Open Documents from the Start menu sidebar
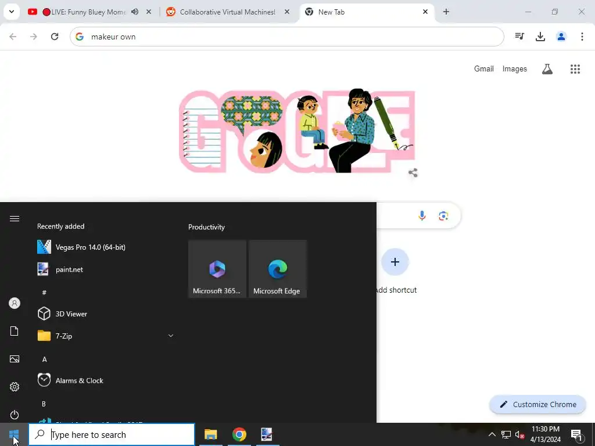Viewport: 595px width, 446px height. pos(15,330)
